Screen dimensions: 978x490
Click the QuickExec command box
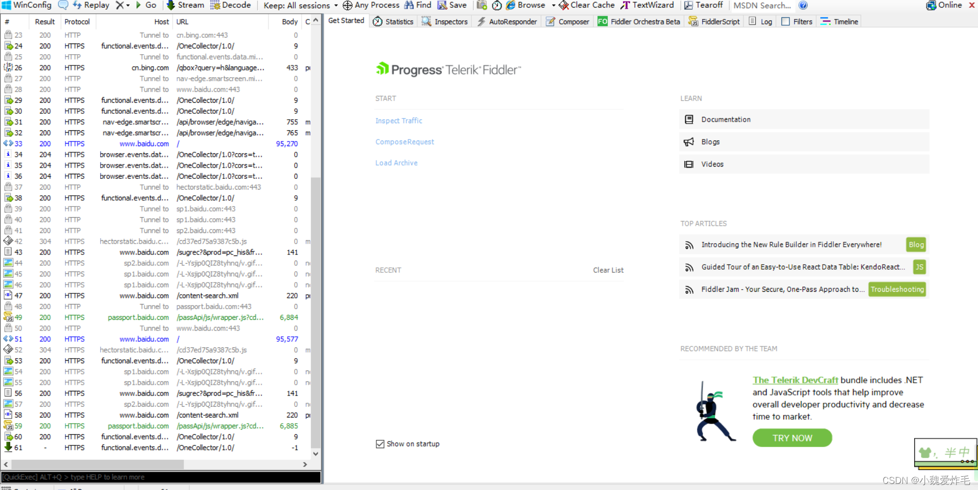coord(161,477)
